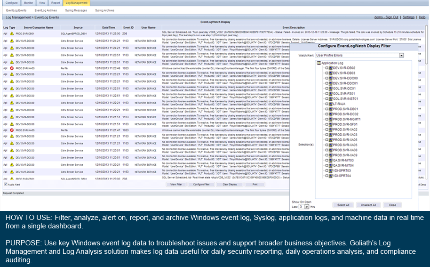Click computer icon beside PROD.SVR-SF01
Image resolution: width=430 pixels, height=267 pixels.
tap(330, 124)
